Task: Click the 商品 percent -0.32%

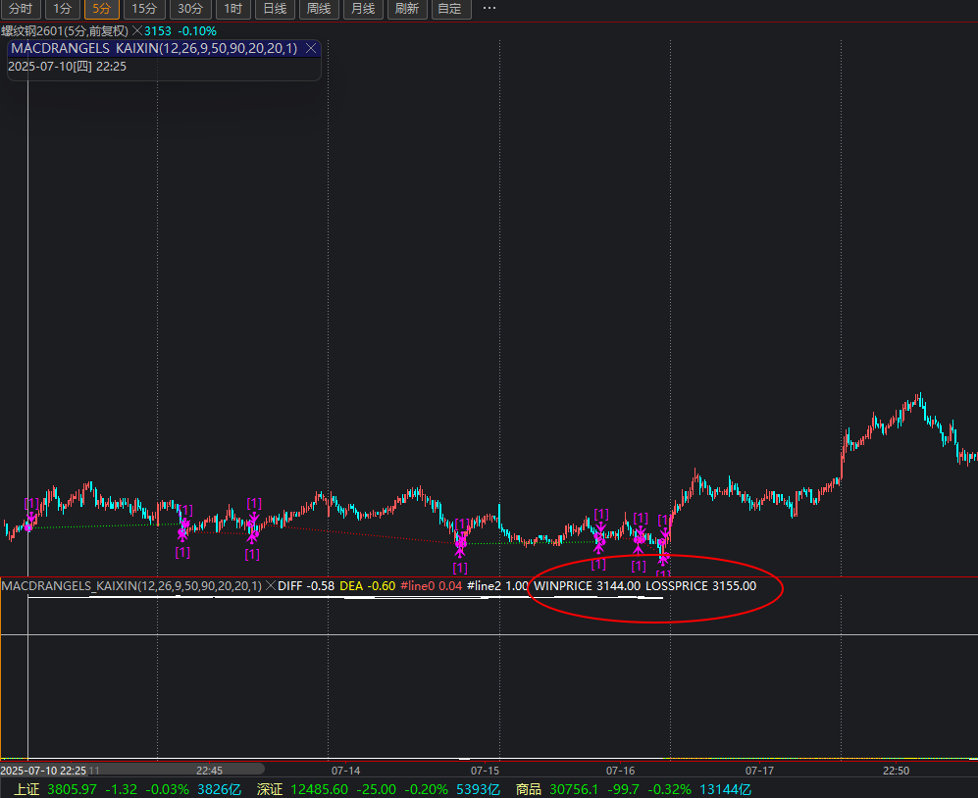Action: point(670,789)
